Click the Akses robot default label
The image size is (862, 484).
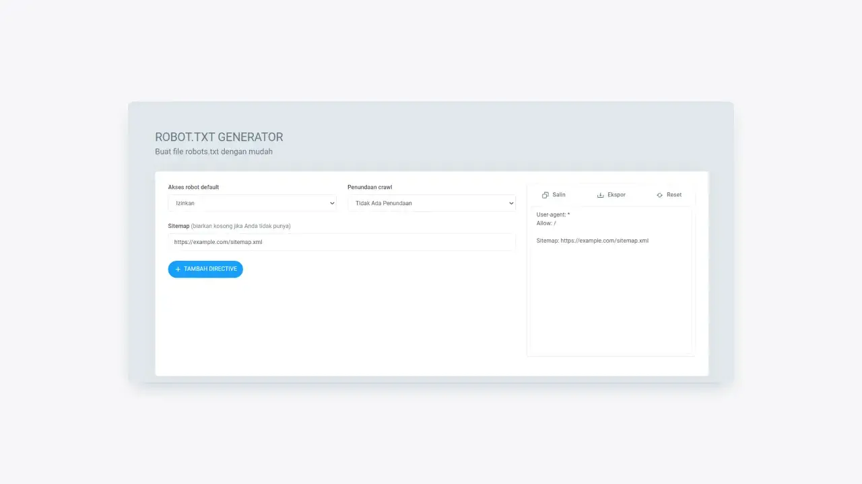pyautogui.click(x=193, y=187)
